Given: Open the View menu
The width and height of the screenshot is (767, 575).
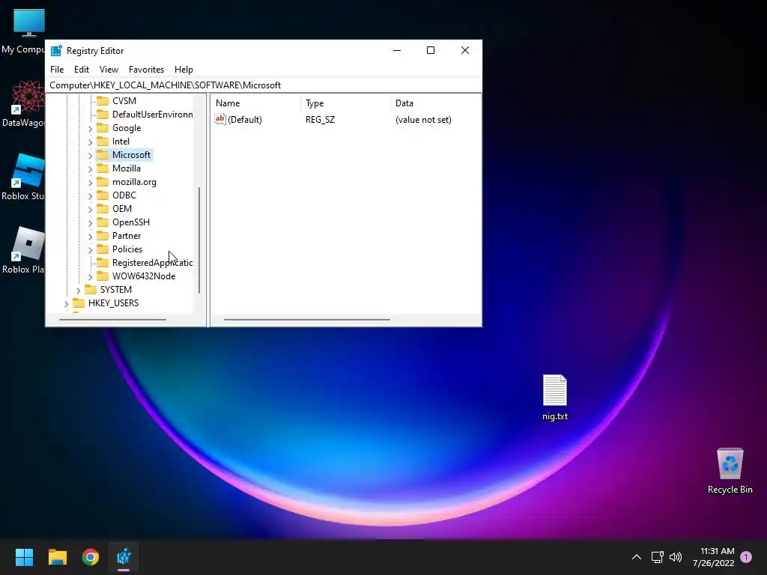Looking at the screenshot, I should (x=109, y=70).
